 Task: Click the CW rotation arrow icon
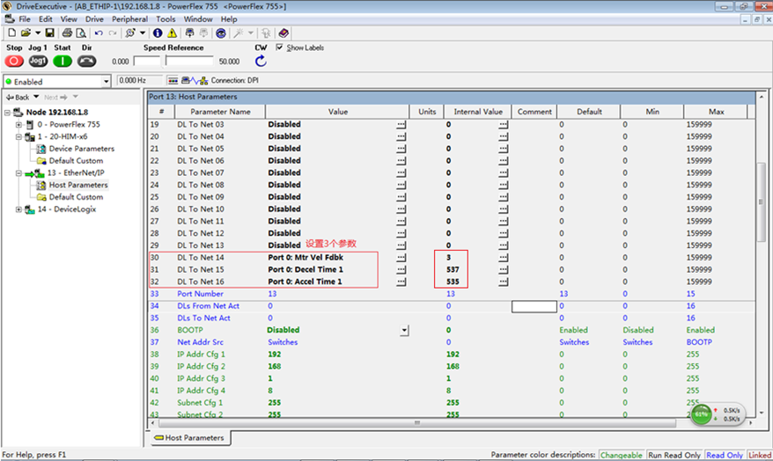[x=261, y=61]
